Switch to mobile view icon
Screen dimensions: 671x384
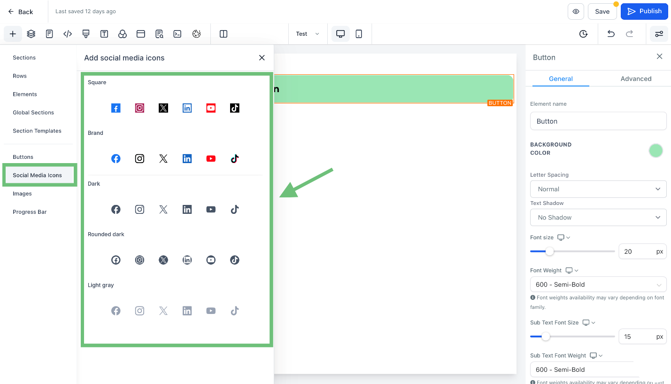coord(359,34)
